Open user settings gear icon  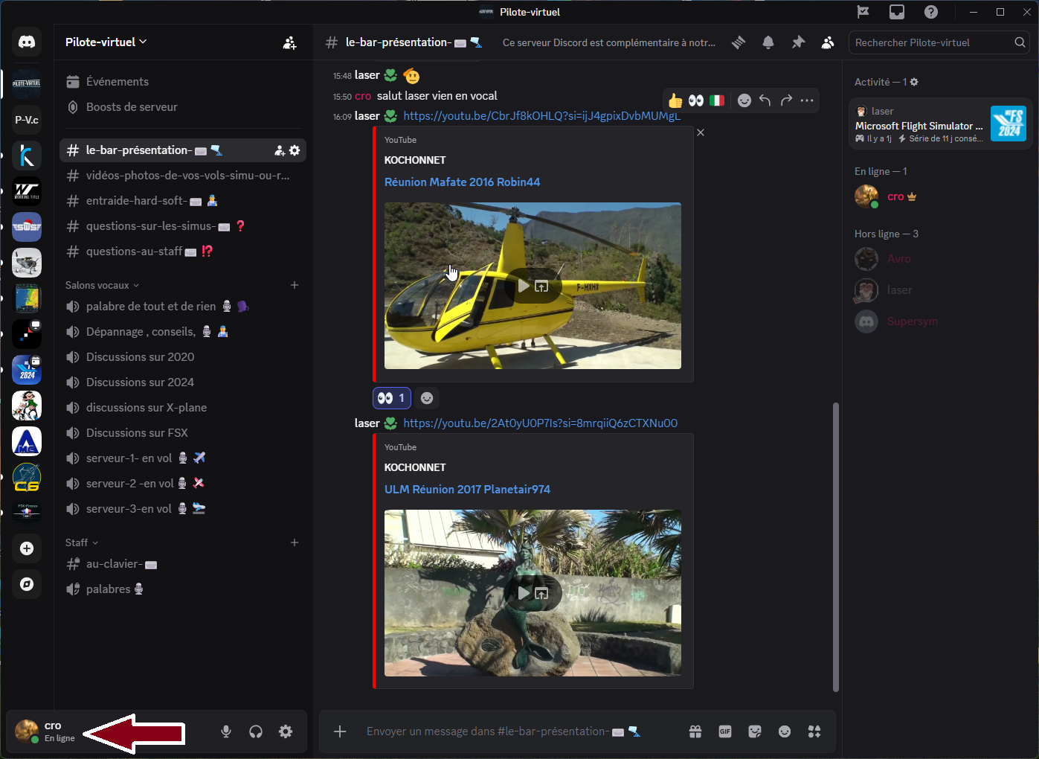[286, 731]
